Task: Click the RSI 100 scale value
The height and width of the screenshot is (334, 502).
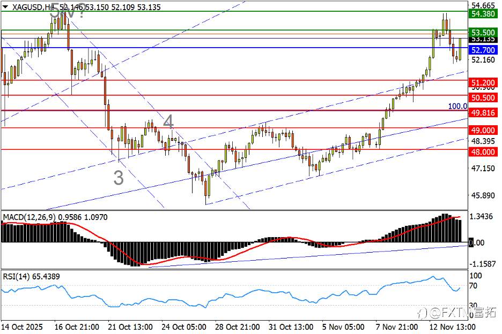Action: pos(475,276)
